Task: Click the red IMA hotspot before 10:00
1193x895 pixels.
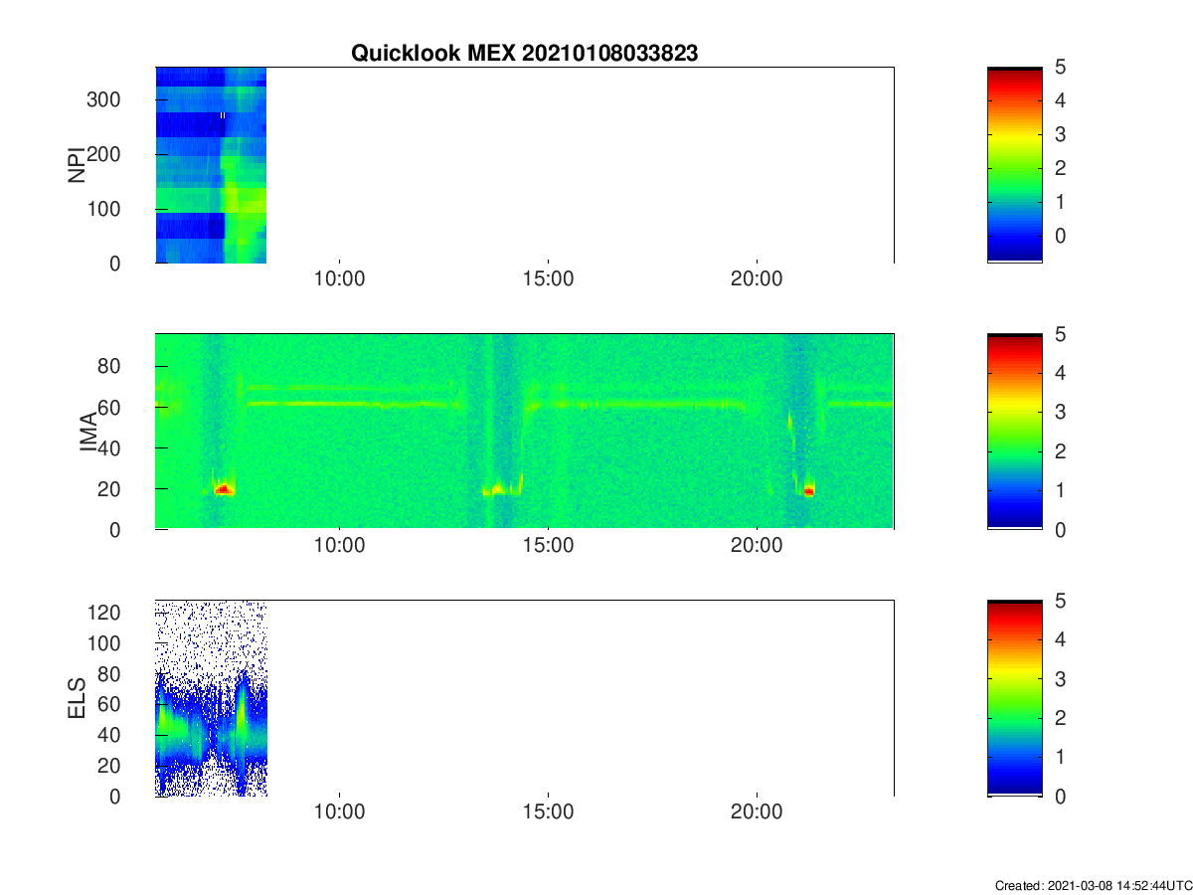Action: pos(224,488)
